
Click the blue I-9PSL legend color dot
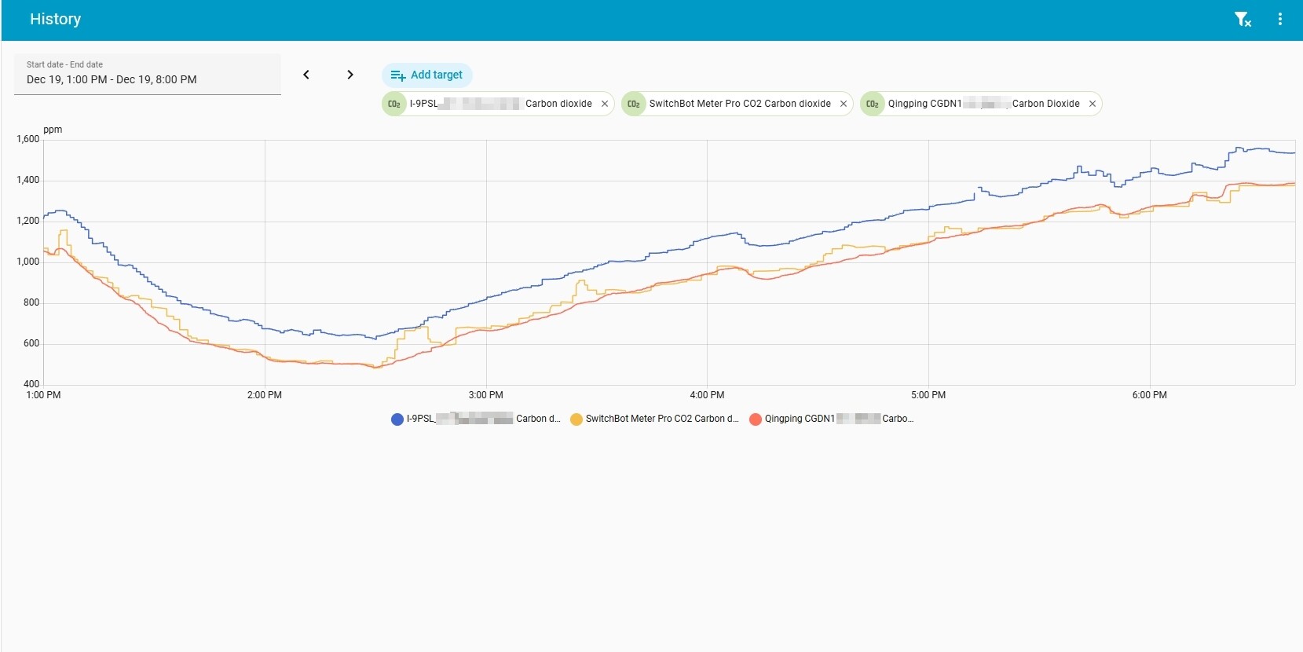click(x=397, y=419)
